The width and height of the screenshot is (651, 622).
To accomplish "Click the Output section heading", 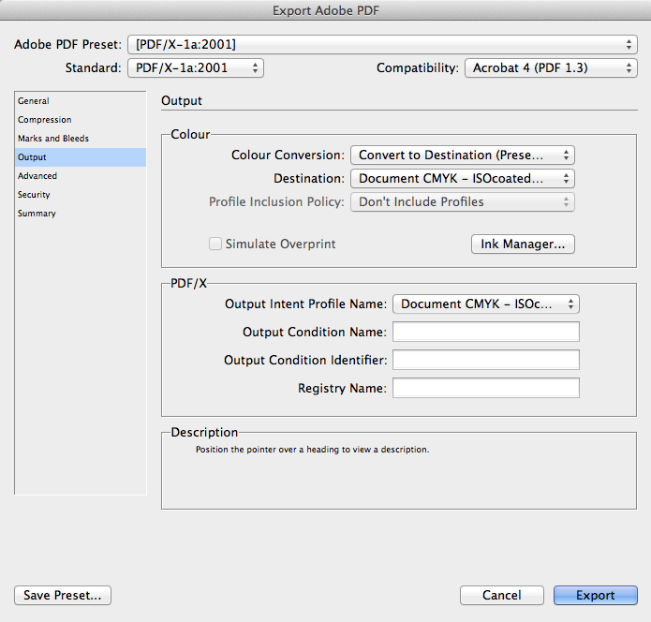I will click(182, 101).
